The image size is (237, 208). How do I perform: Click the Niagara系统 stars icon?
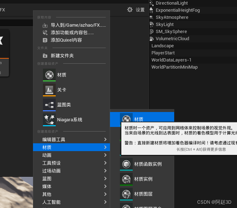[x=49, y=120]
